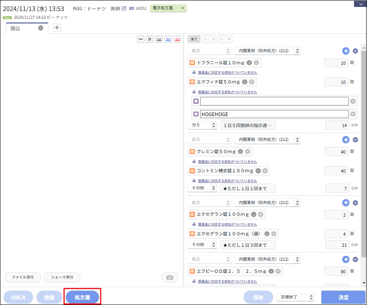The image size is (367, 305).
Task: Add a drug with the blue plus icon
Action: coord(345,51)
